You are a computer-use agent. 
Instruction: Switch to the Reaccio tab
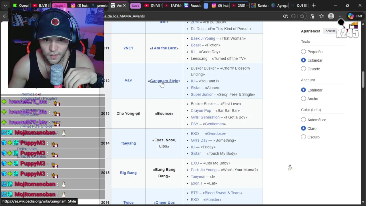point(193,5)
